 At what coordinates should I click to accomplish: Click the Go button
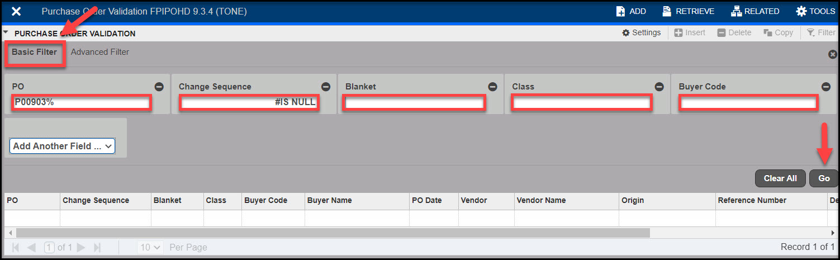(x=824, y=178)
